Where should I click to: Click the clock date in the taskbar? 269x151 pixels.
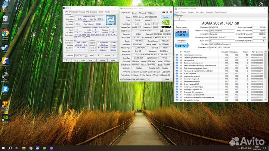coord(257,148)
